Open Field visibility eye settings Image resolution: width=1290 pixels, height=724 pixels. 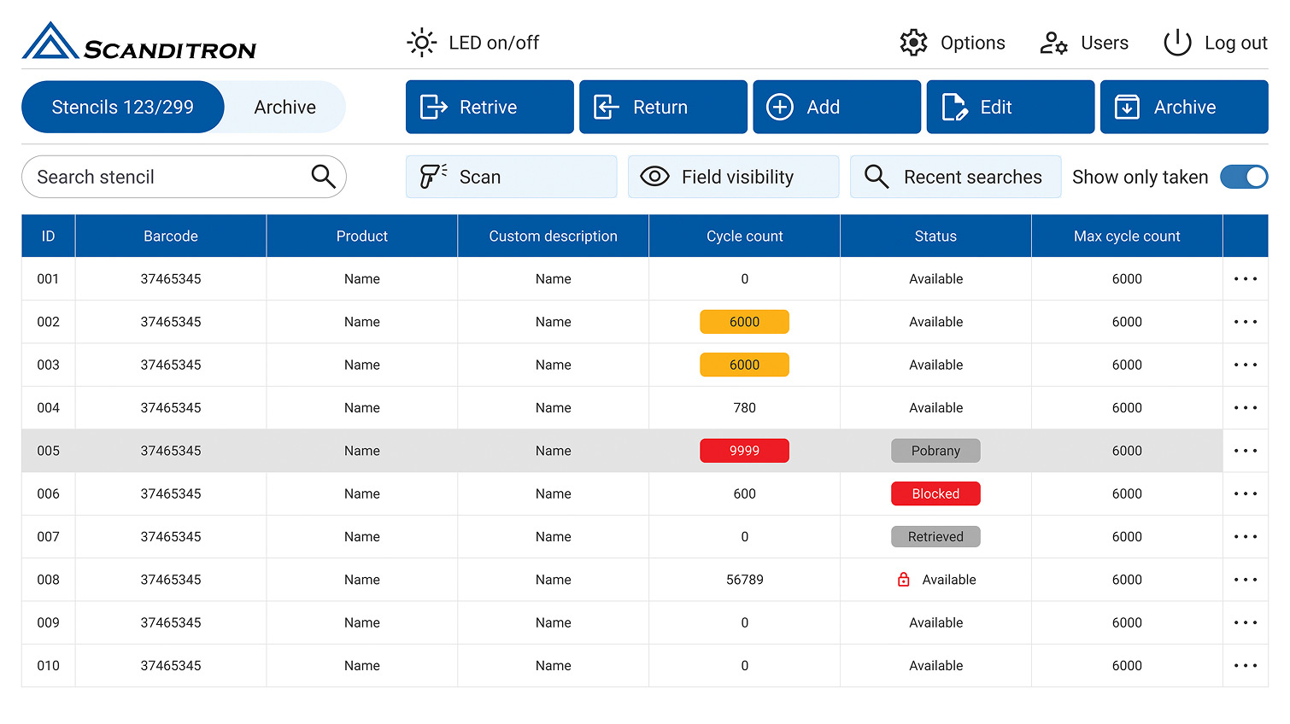click(733, 177)
